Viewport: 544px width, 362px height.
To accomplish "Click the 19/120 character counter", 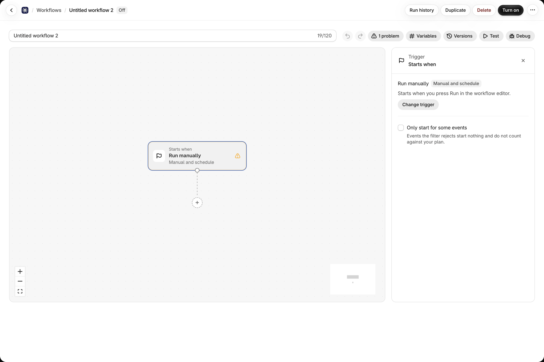I will tap(324, 36).
